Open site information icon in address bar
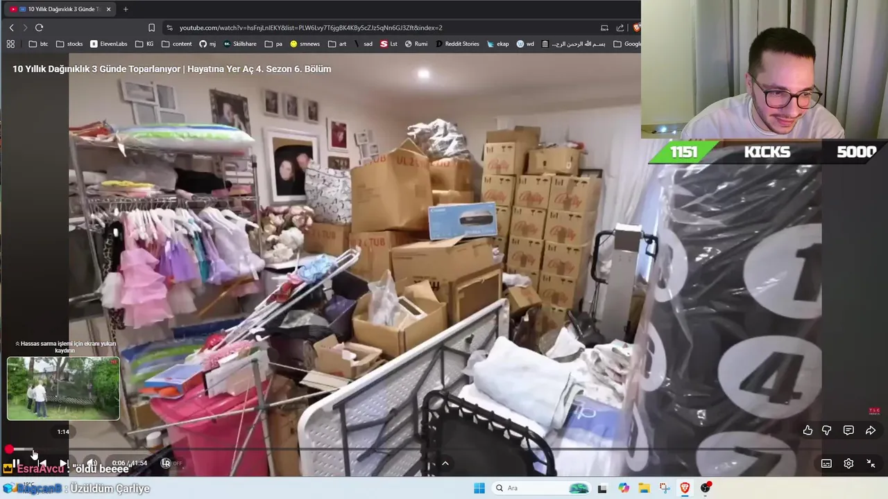888x499 pixels. 169,28
